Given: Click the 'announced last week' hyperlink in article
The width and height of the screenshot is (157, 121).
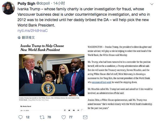Looking at the screenshot, I should 101,82.
